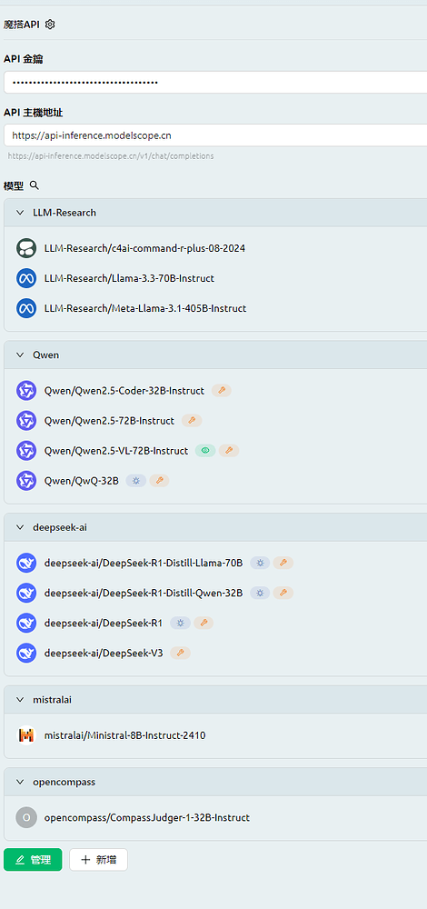Click the tool badge on Qwen2.5-72B-Instruct
The image size is (427, 909).
(192, 421)
